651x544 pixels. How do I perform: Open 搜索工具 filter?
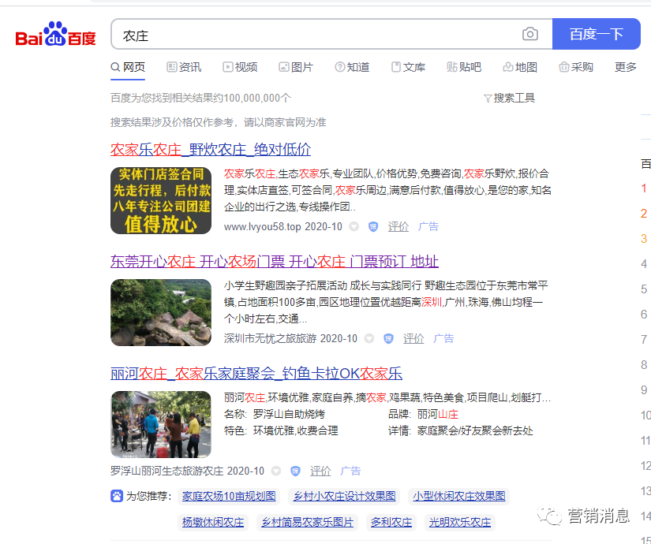click(x=510, y=98)
